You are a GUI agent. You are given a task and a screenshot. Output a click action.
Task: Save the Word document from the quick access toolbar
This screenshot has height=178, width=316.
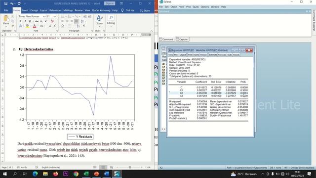[x=6, y=3]
